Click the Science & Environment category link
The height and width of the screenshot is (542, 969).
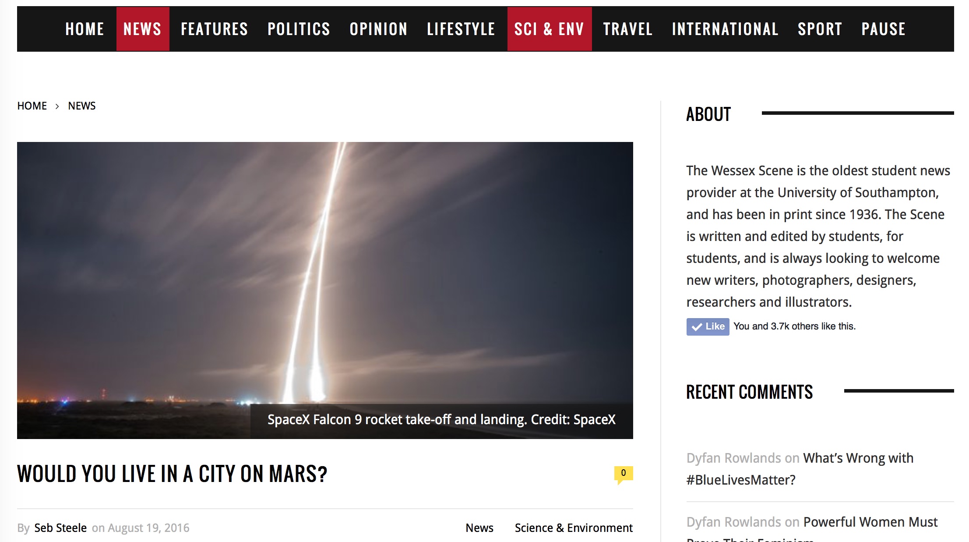click(574, 528)
